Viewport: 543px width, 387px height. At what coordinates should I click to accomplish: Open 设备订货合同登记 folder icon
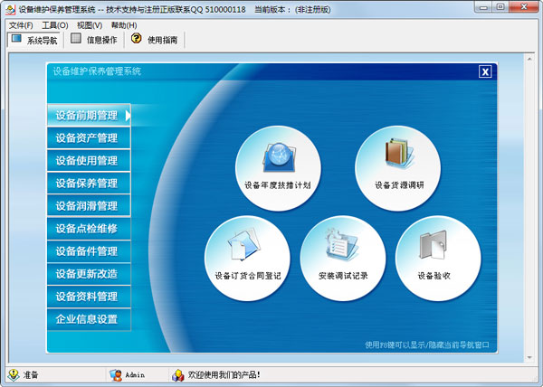coord(244,244)
